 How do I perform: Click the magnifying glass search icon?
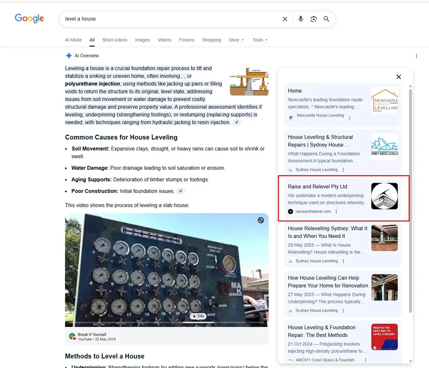pyautogui.click(x=326, y=19)
